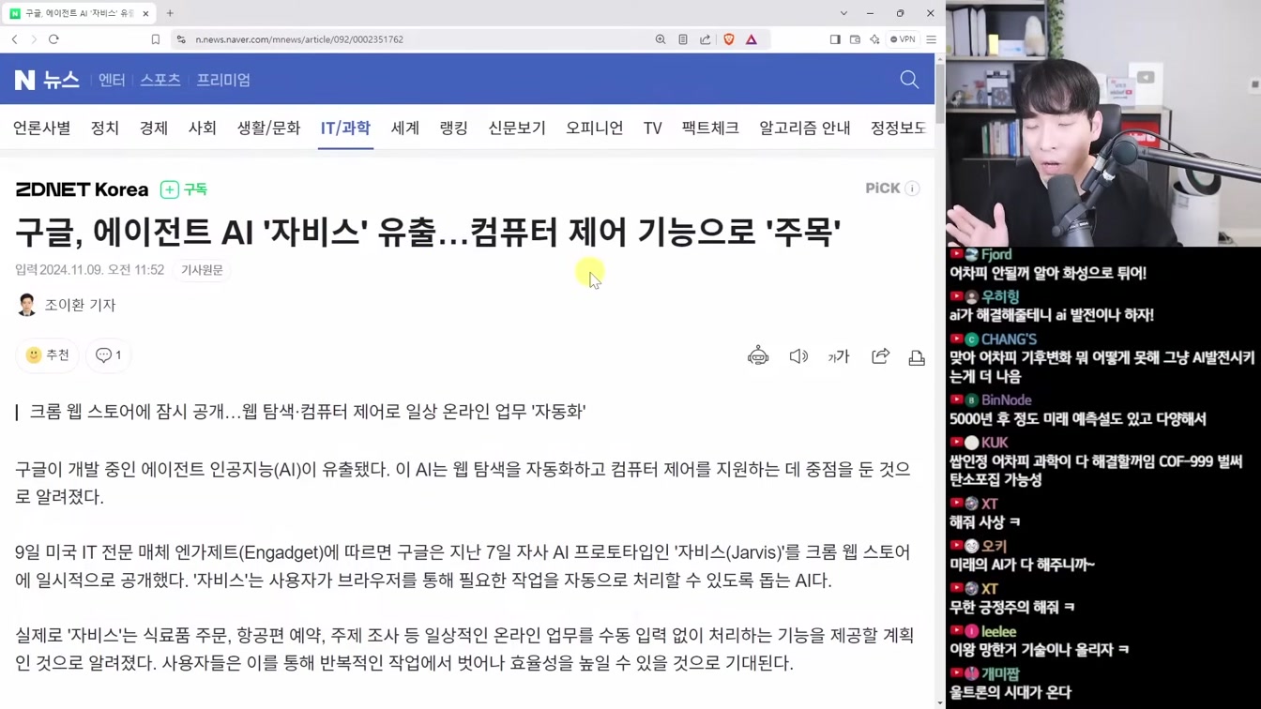Screen dimensions: 1261x709
Task: Select the 경제 menu item
Action: click(x=154, y=128)
